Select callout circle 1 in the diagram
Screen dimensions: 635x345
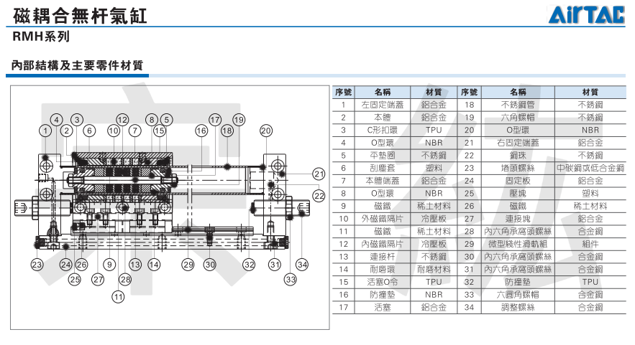46,131
